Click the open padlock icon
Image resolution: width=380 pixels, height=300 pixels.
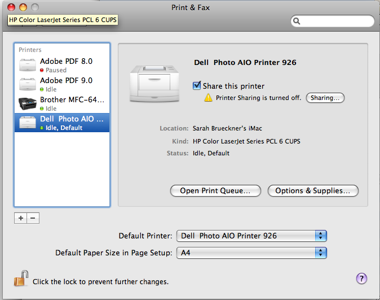pos(21,279)
